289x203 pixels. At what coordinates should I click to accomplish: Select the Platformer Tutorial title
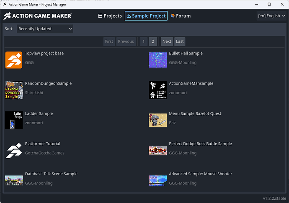tap(43, 144)
